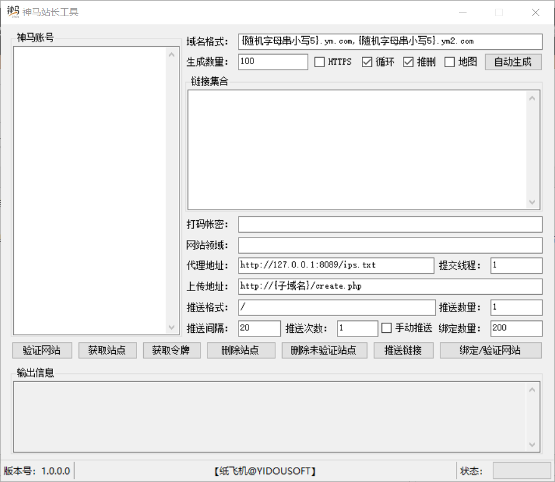This screenshot has height=482, width=555.
Task: Close the 神马站长工具 window
Action: (536, 12)
